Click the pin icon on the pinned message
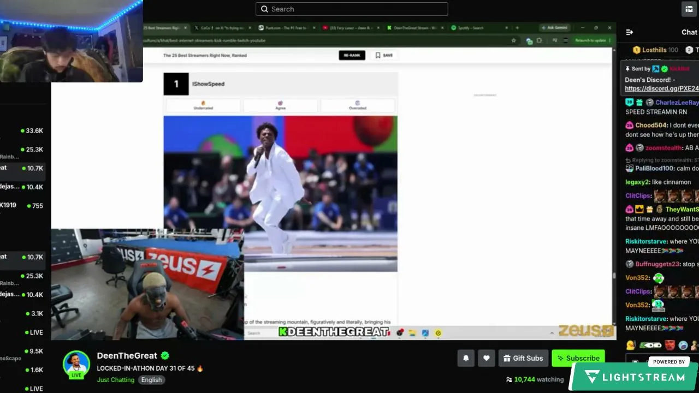699x393 pixels. tap(627, 69)
